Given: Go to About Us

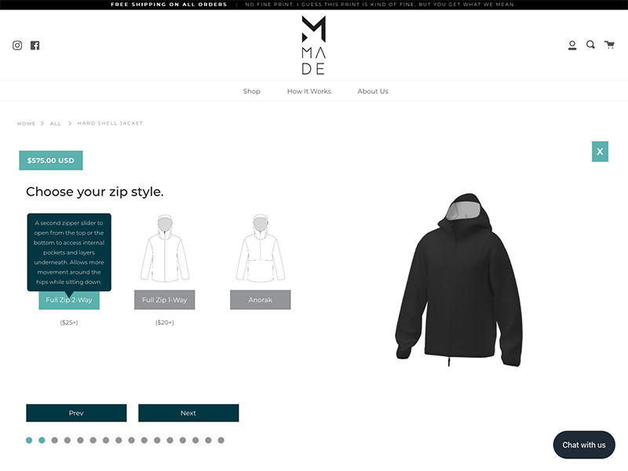Looking at the screenshot, I should tap(373, 91).
